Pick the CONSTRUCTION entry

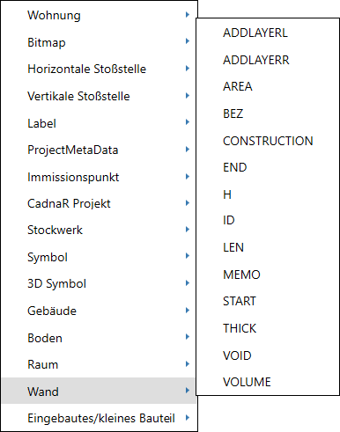point(267,141)
